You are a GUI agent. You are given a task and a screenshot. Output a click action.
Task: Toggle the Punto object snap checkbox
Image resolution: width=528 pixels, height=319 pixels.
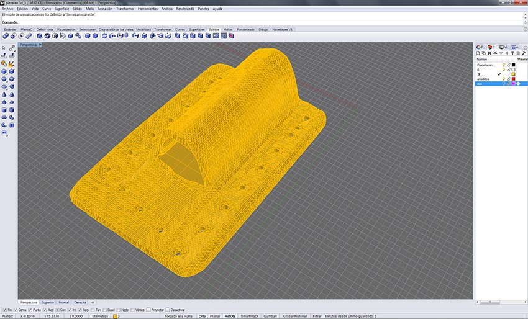click(30, 310)
